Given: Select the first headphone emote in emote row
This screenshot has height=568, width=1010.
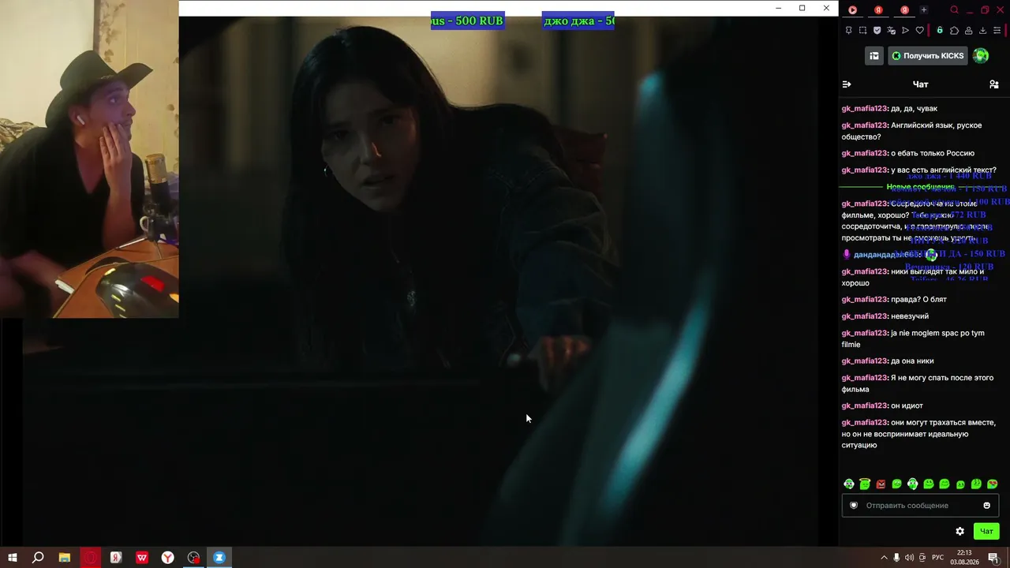Looking at the screenshot, I should click(849, 484).
